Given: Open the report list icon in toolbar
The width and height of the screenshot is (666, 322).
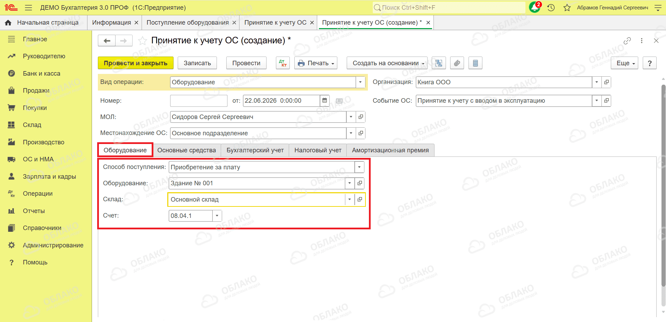Looking at the screenshot, I should (475, 63).
